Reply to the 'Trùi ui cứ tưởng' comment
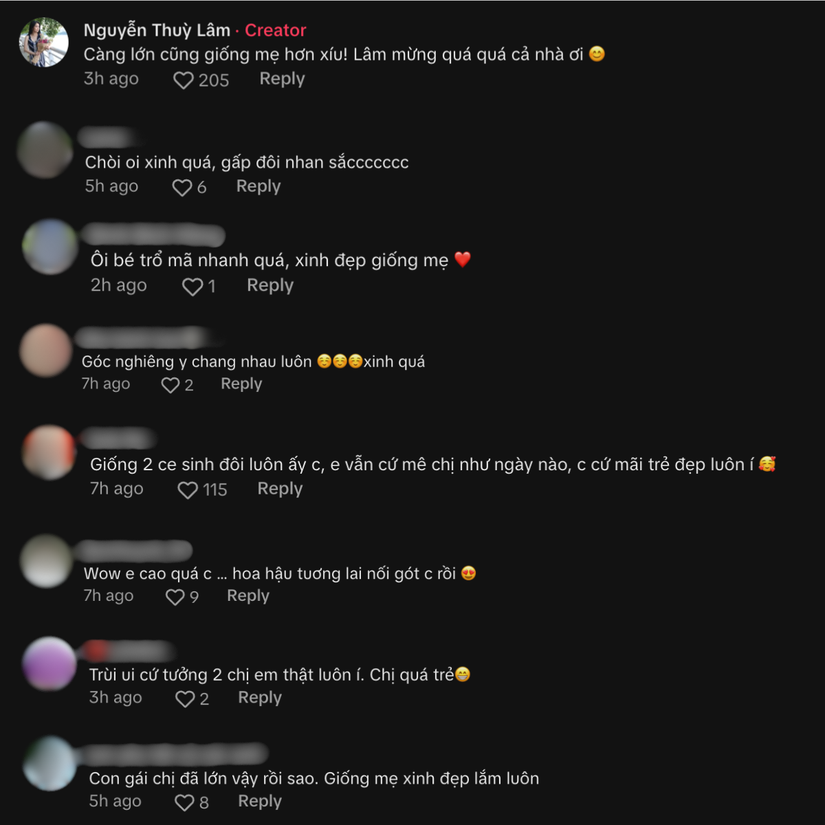Viewport: 825px width, 825px height. (x=260, y=698)
